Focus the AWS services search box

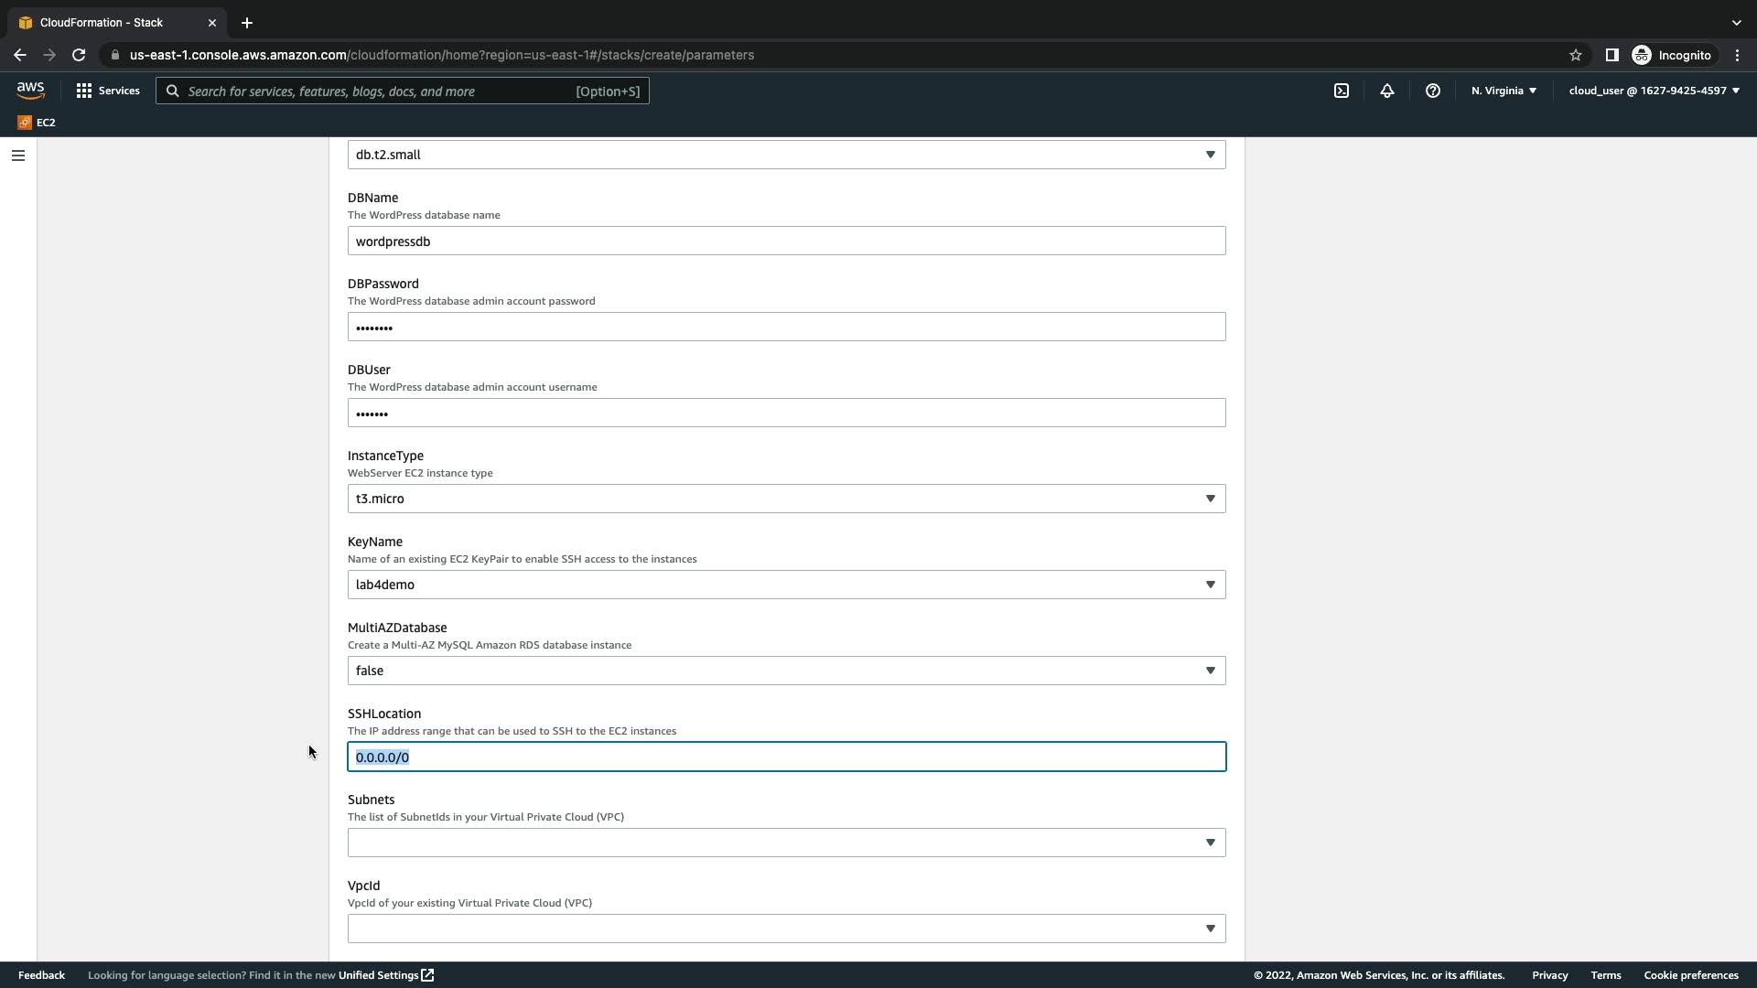pyautogui.click(x=403, y=91)
